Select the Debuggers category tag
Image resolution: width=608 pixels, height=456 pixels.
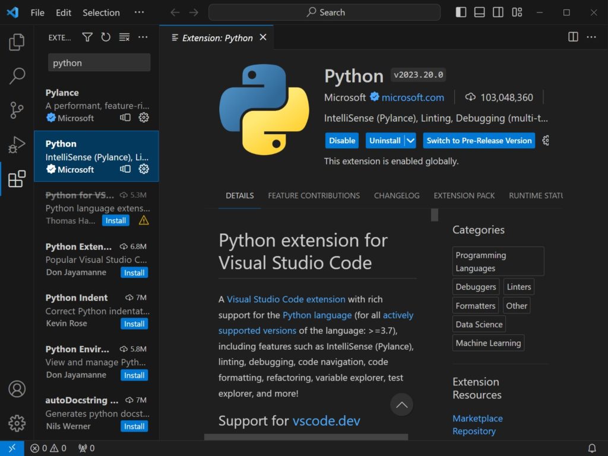tap(476, 287)
